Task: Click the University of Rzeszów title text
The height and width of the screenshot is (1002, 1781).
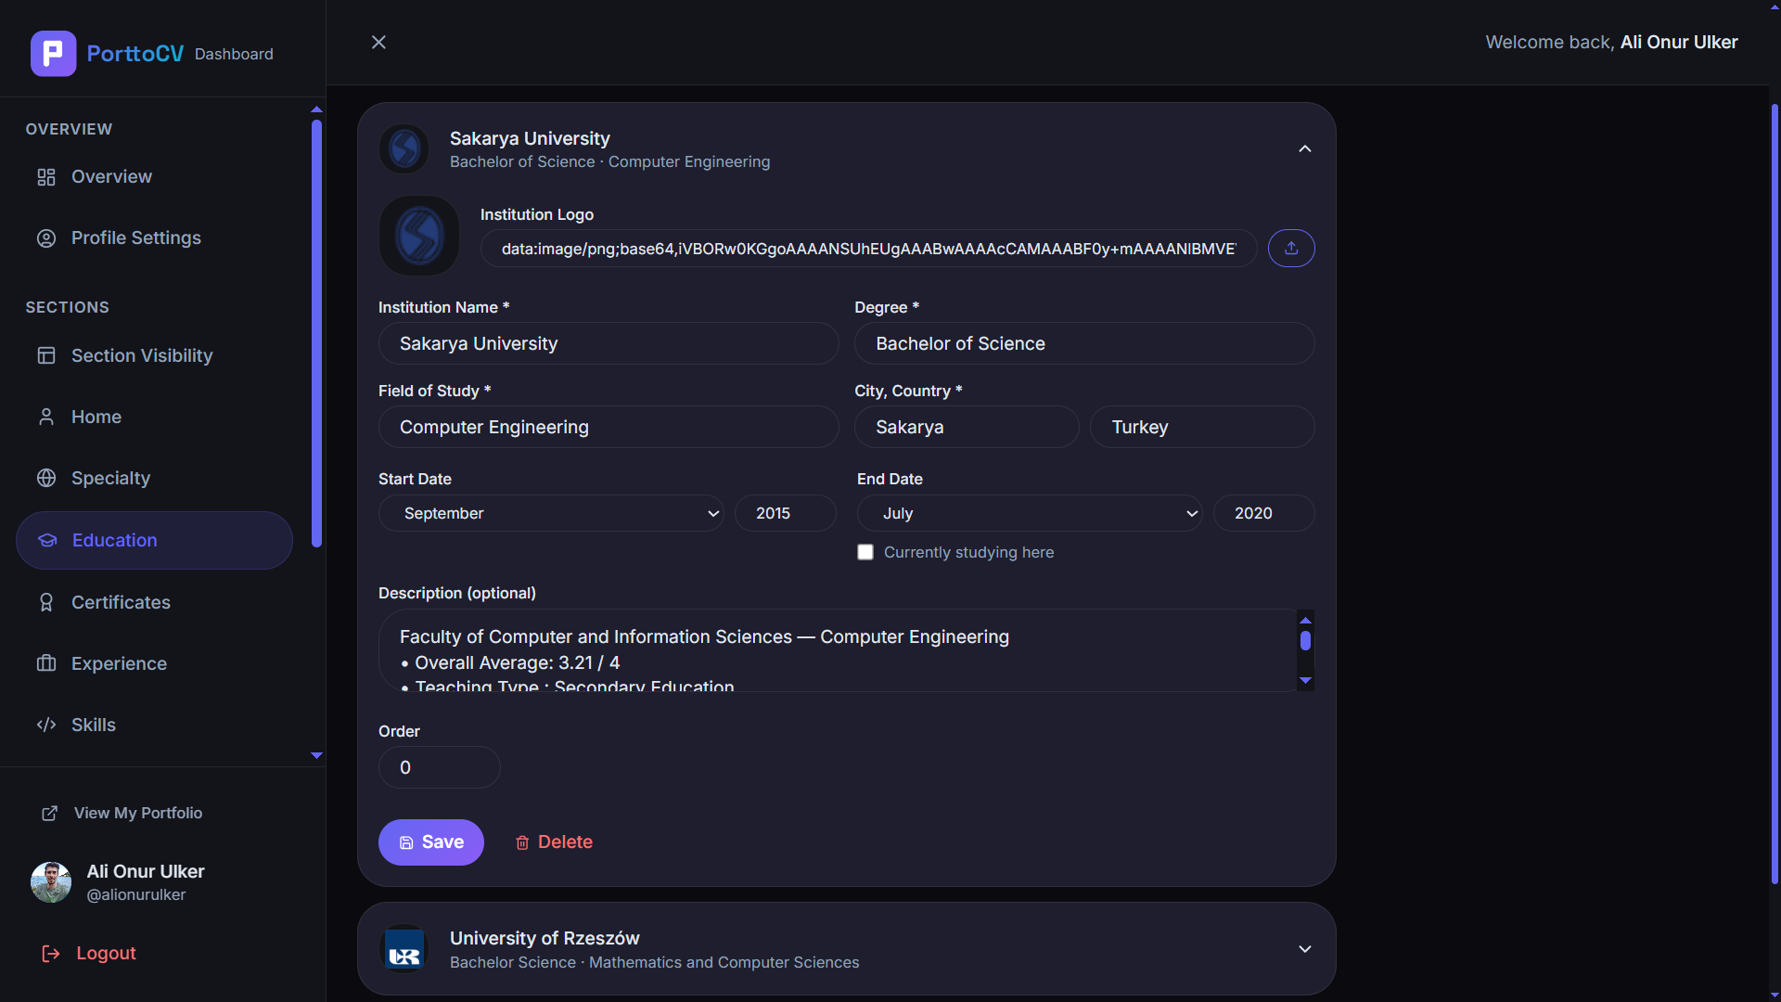Action: pyautogui.click(x=545, y=938)
